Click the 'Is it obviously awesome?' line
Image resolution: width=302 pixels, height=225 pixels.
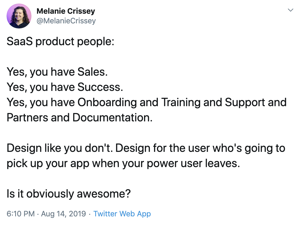[69, 194]
